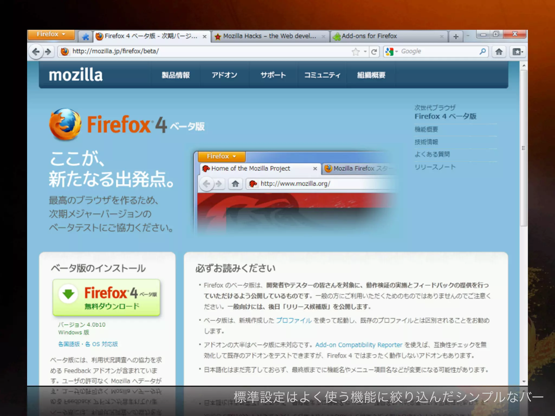Viewport: 555px width, 416px height.
Task: Click the browser Back arrow button
Action: coord(36,51)
